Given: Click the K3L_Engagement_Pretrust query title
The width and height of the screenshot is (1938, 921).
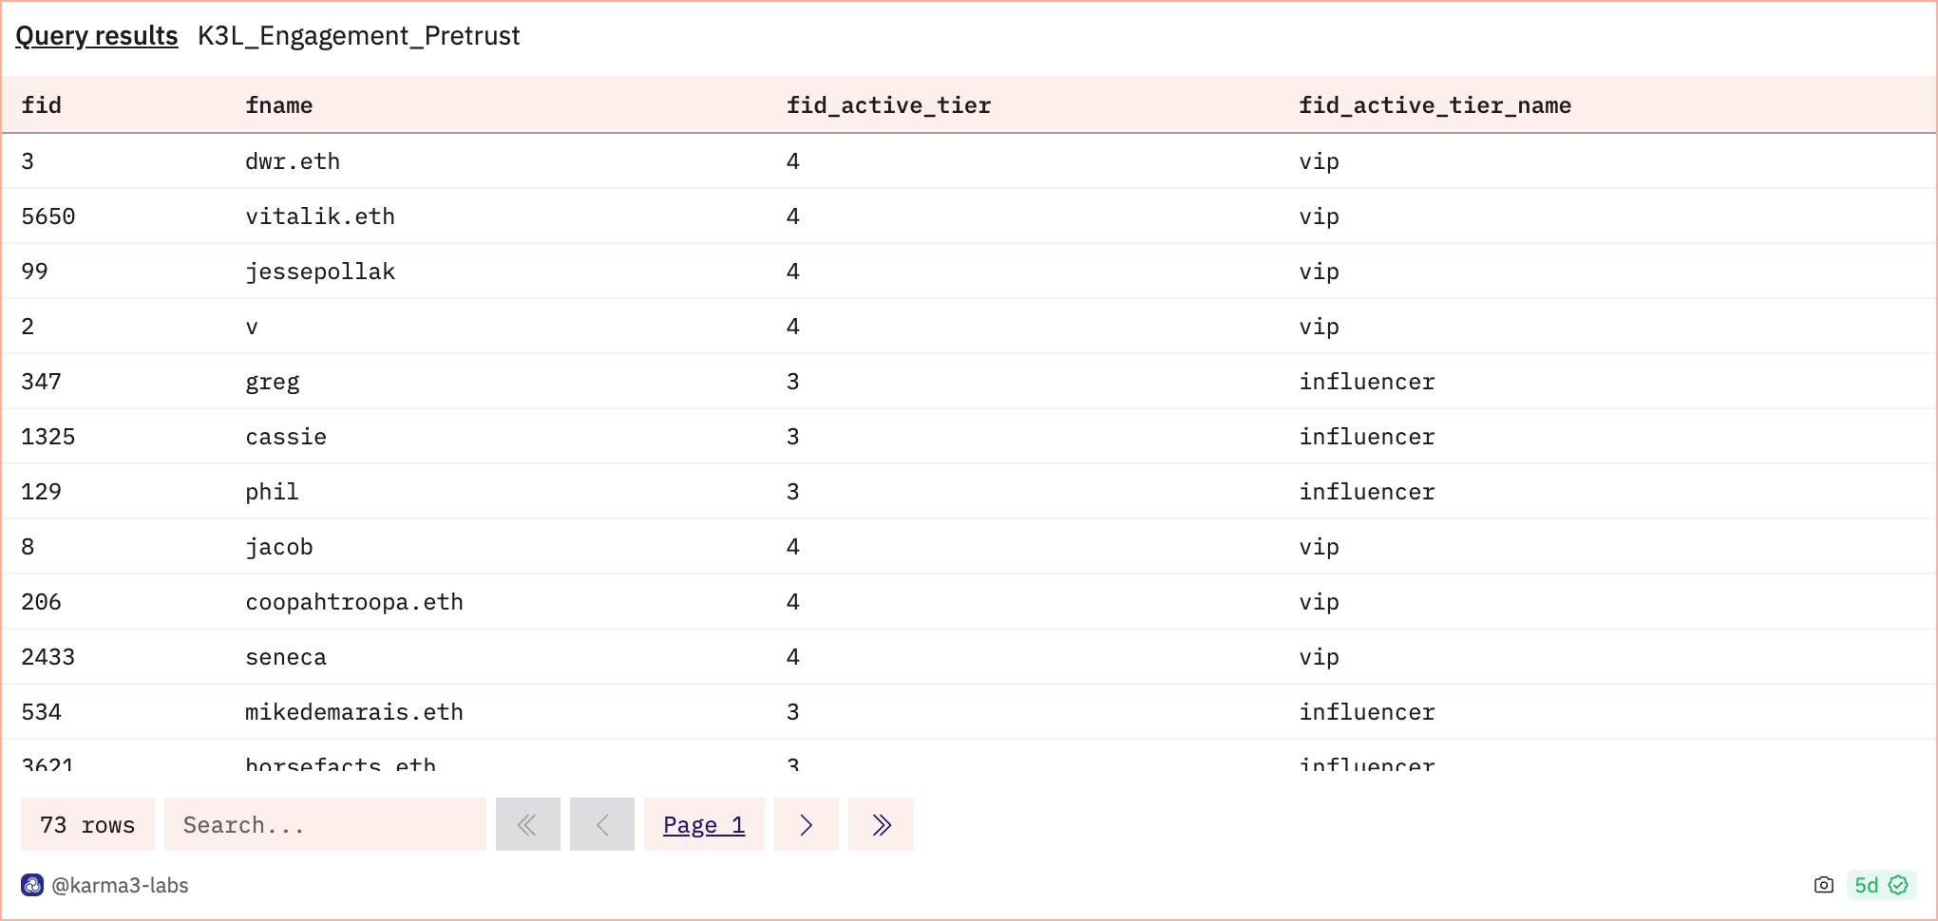Looking at the screenshot, I should [358, 36].
